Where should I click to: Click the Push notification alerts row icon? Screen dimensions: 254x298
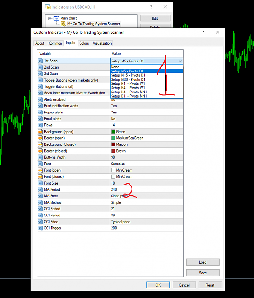click(40, 106)
